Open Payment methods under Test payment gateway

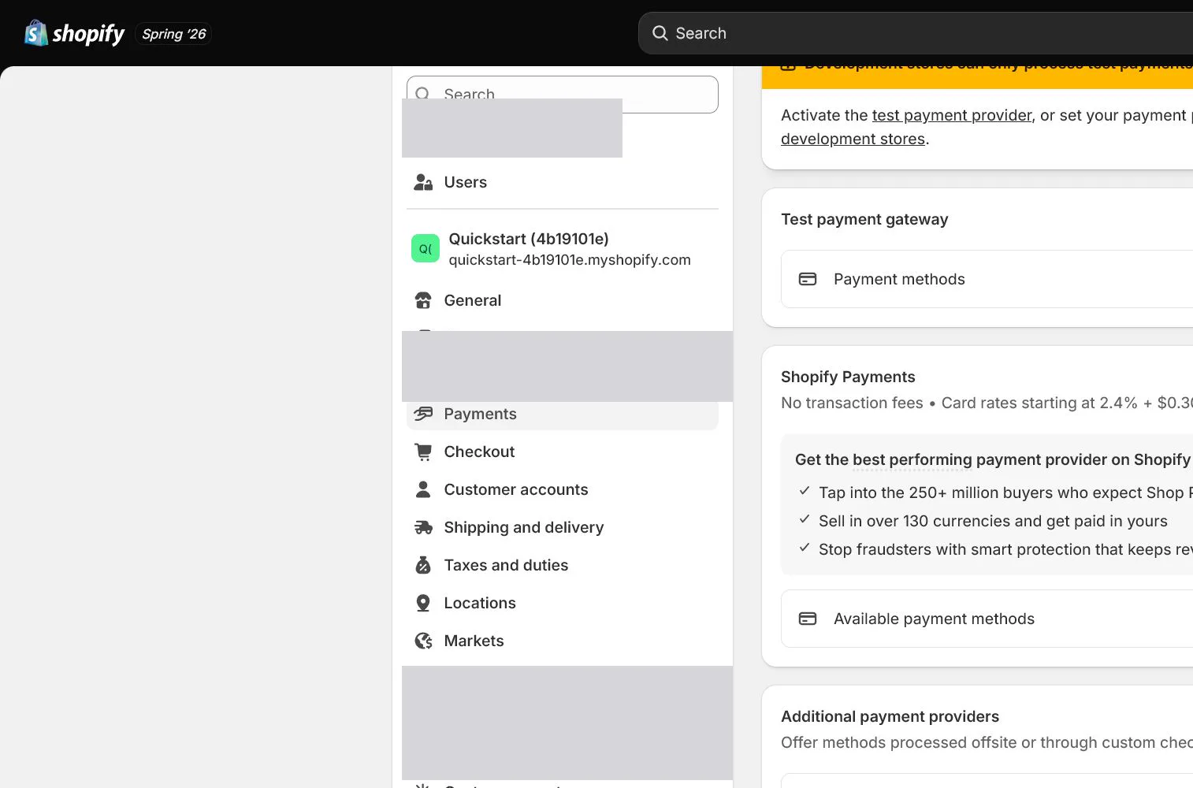pyautogui.click(x=987, y=279)
